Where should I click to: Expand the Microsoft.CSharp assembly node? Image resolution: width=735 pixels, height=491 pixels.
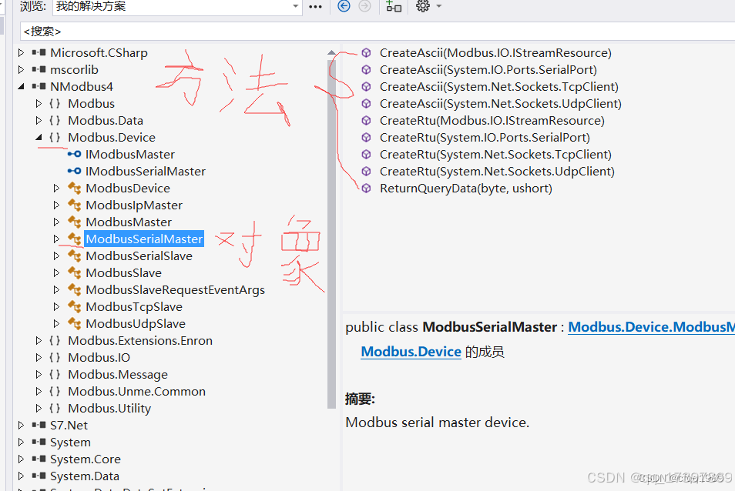20,52
